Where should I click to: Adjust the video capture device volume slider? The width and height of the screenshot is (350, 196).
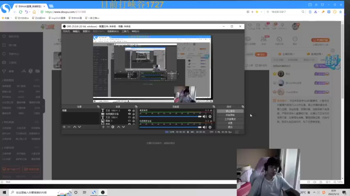tap(171, 127)
